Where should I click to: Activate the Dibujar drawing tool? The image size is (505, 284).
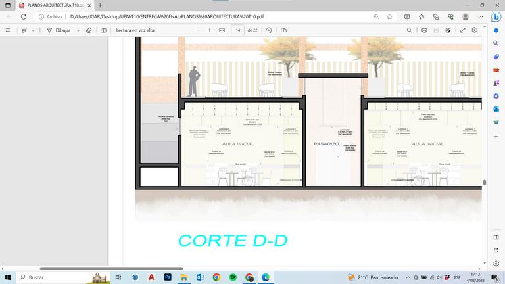tap(59, 30)
